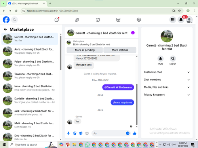The height and width of the screenshot is (148, 198).
Task: Open the Groups icon in top navigation
Action: tap(139, 20)
